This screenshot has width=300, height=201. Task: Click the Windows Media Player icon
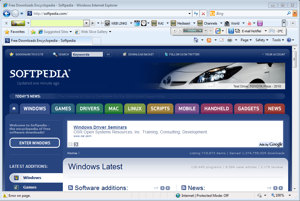click(x=218, y=31)
